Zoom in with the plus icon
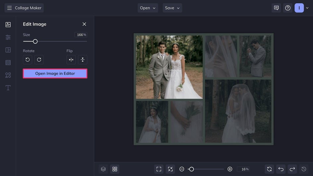 230,169
